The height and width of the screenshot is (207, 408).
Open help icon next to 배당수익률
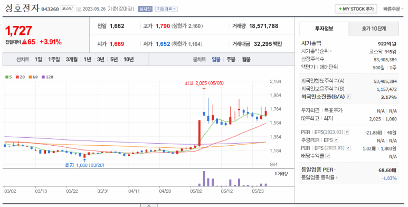coord(328,156)
